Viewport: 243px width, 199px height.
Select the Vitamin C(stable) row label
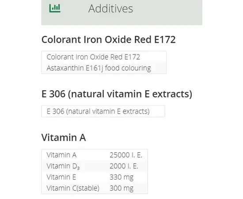click(x=73, y=188)
